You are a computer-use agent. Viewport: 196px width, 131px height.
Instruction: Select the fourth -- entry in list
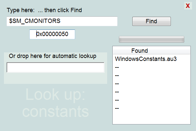pyautogui.click(x=117, y=92)
